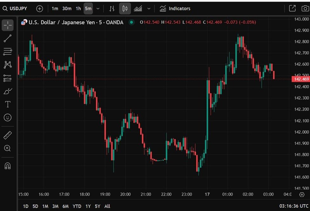
Task: Open the emoji icons tool
Action: pyautogui.click(x=8, y=117)
